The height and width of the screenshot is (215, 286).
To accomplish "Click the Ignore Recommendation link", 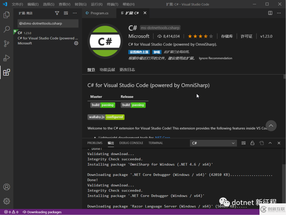I will (215, 58).
